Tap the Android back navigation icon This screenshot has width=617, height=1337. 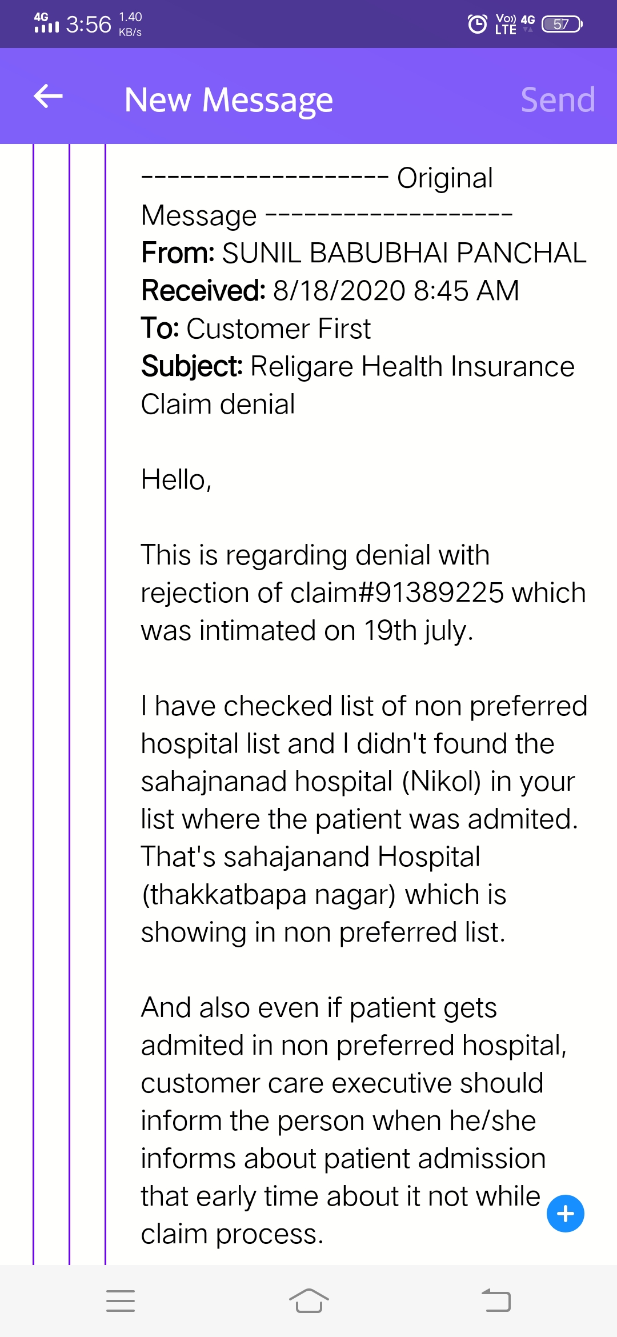(x=496, y=1300)
